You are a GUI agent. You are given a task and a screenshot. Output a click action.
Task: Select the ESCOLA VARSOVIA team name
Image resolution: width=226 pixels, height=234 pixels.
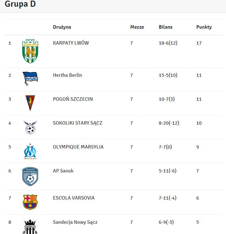coord(74,198)
